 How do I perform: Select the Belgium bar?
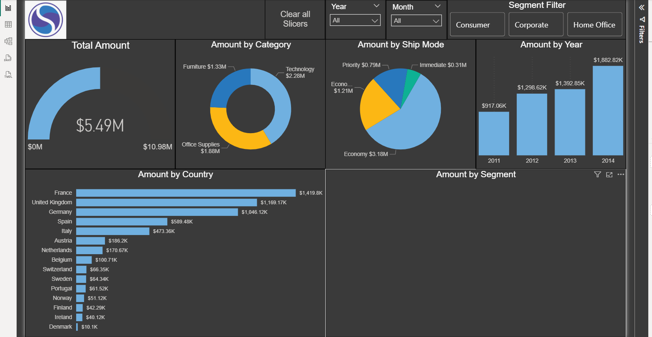pos(84,260)
